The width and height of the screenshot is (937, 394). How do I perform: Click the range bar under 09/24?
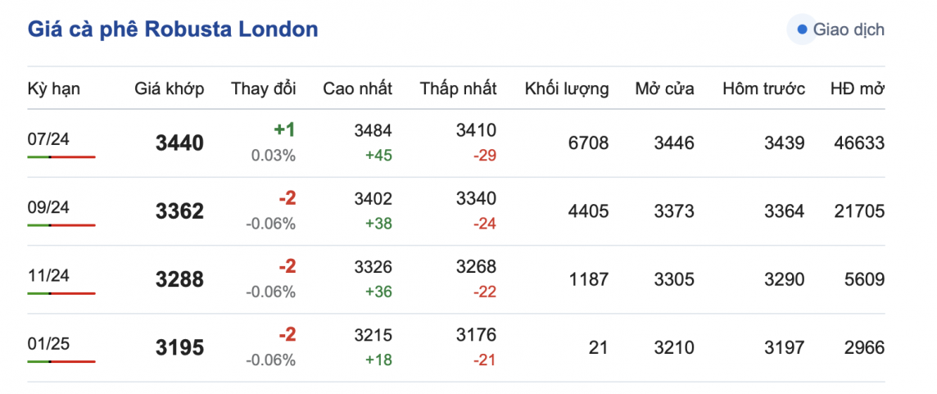pyautogui.click(x=61, y=224)
